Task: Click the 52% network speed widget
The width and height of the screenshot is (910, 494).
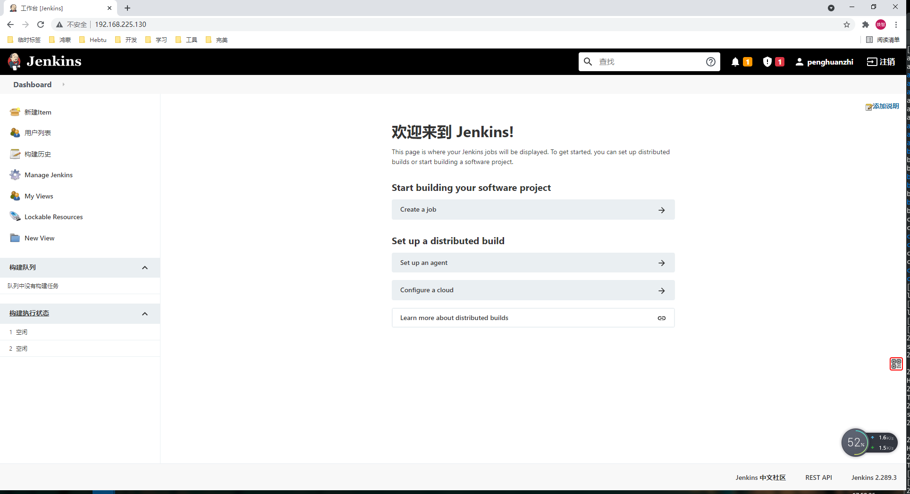Action: (x=869, y=443)
